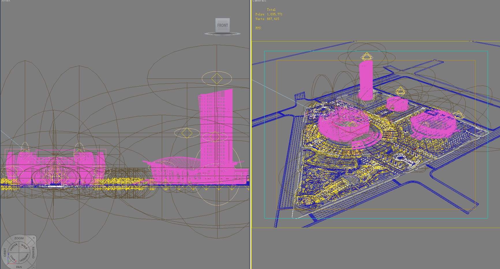The image size is (500, 269).
Task: Close the steering wheel with its X button
Action: click(34, 238)
